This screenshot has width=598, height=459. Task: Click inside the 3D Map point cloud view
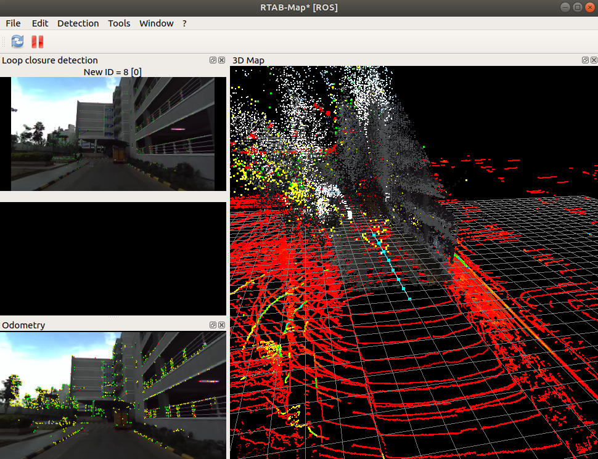pyautogui.click(x=413, y=262)
